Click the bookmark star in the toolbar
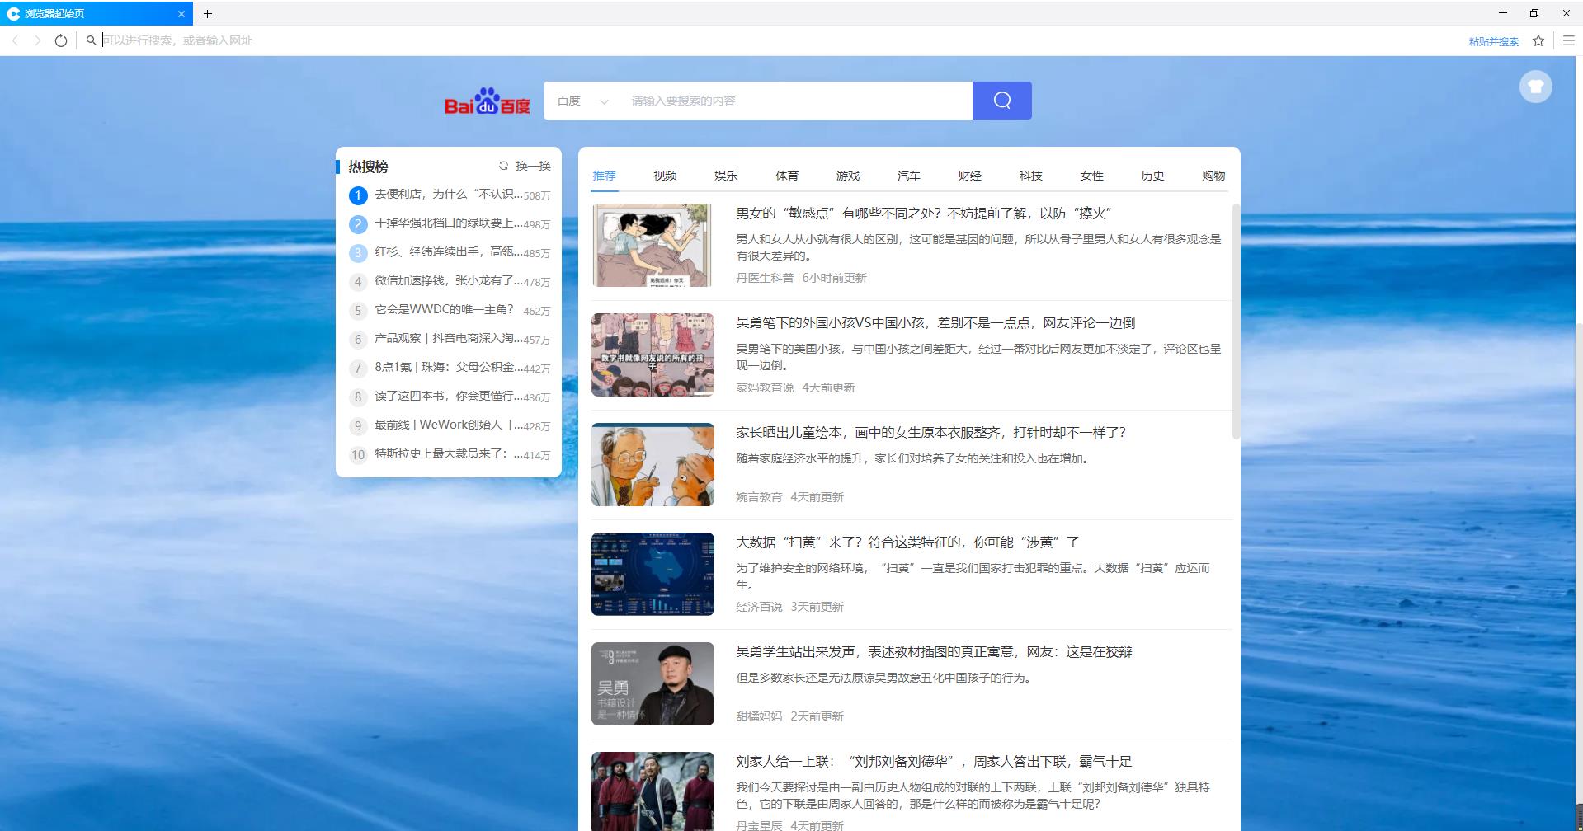The width and height of the screenshot is (1583, 831). tap(1538, 40)
